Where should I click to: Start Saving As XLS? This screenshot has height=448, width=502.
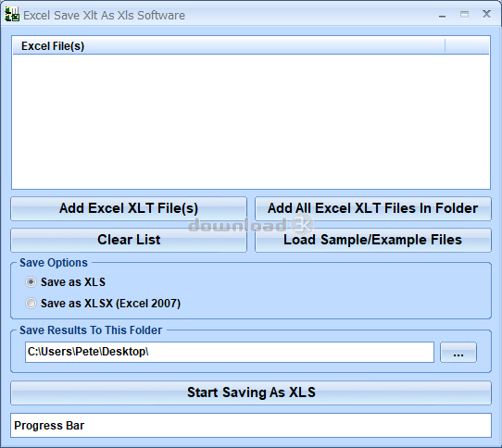coord(251,392)
